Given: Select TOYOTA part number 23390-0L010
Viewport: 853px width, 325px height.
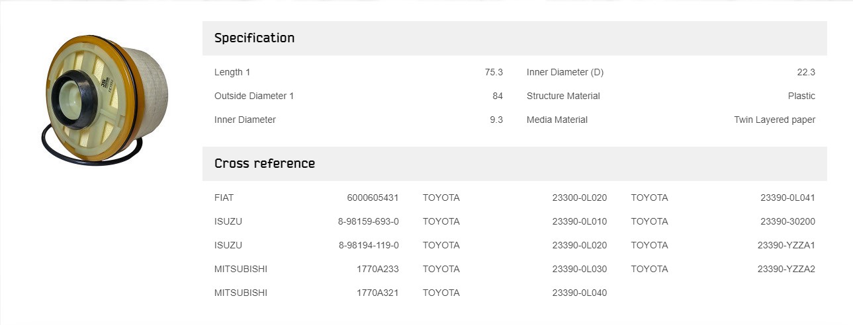Looking at the screenshot, I should (580, 221).
